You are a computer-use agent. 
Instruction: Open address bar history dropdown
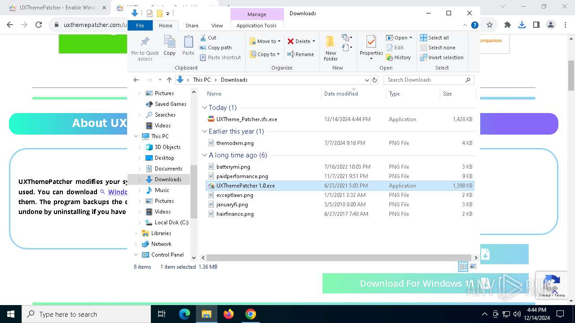point(367,80)
